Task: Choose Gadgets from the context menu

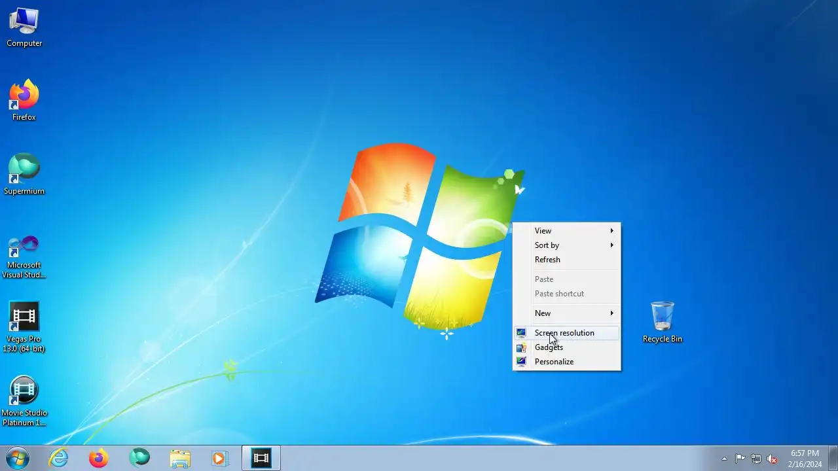Action: (x=567, y=347)
